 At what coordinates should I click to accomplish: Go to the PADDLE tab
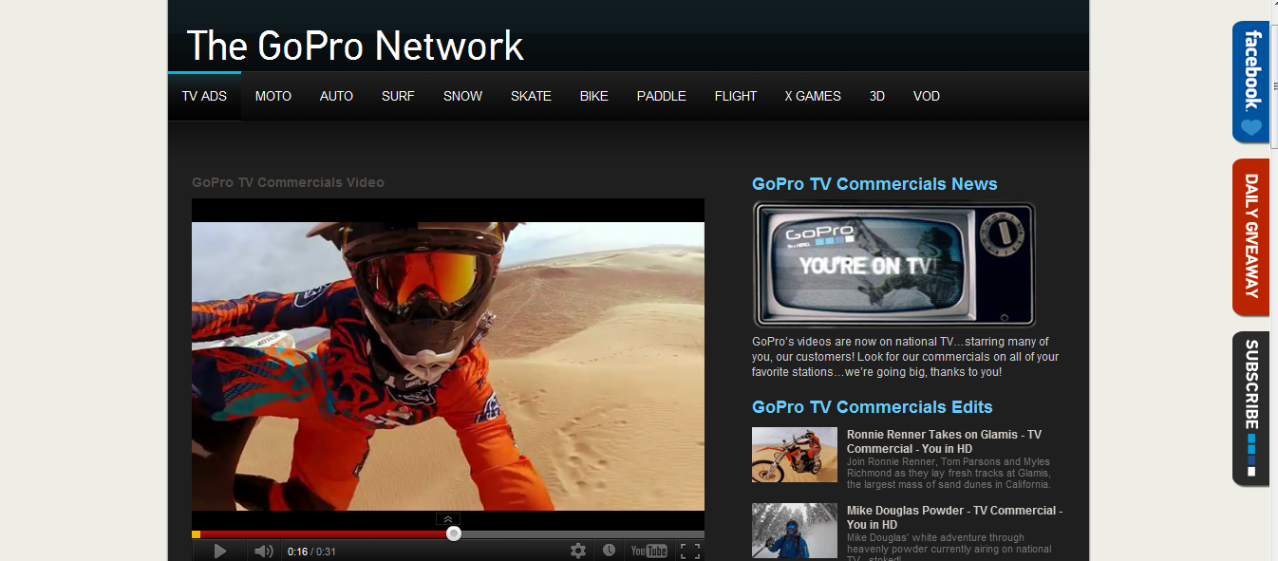tap(662, 96)
